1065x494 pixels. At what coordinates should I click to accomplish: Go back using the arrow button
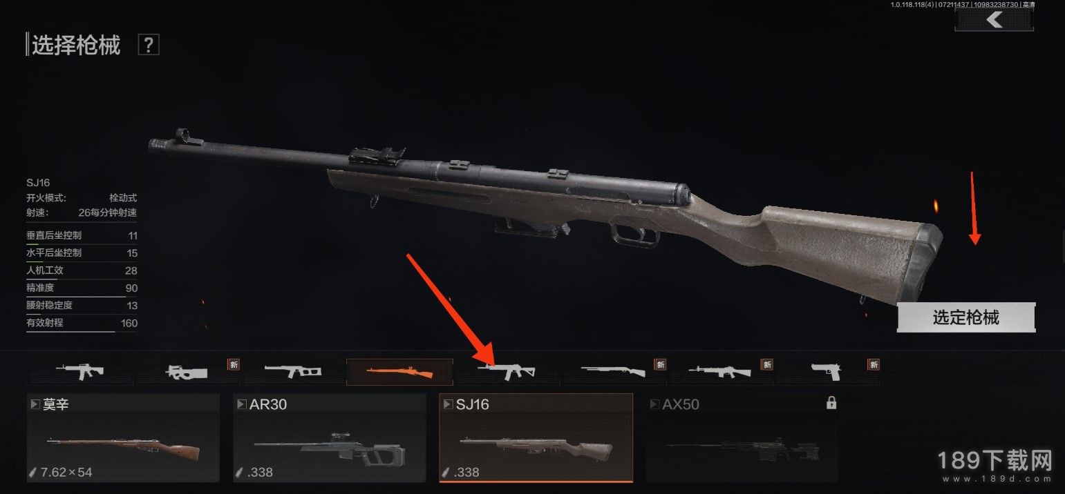994,20
